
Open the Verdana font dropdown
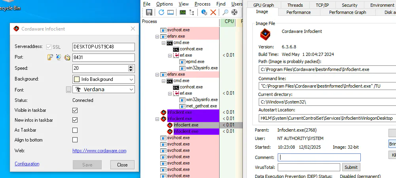pyautogui.click(x=131, y=89)
